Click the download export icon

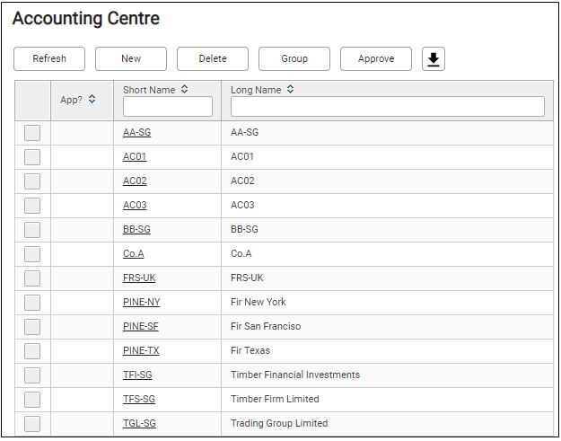click(434, 59)
